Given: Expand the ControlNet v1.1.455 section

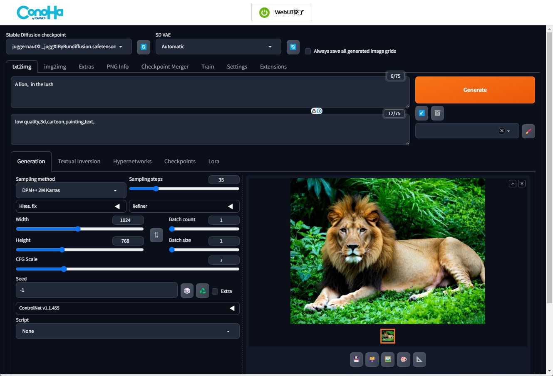Looking at the screenshot, I should point(127,308).
